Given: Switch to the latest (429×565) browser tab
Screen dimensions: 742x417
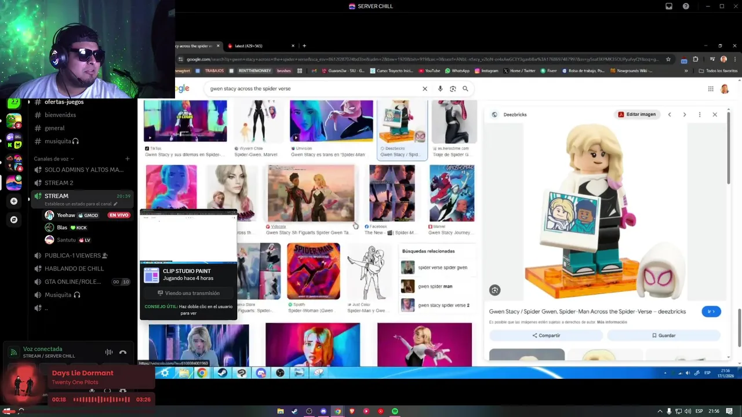Looking at the screenshot, I should (x=260, y=46).
